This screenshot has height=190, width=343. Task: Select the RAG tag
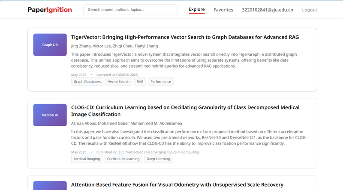(x=140, y=81)
